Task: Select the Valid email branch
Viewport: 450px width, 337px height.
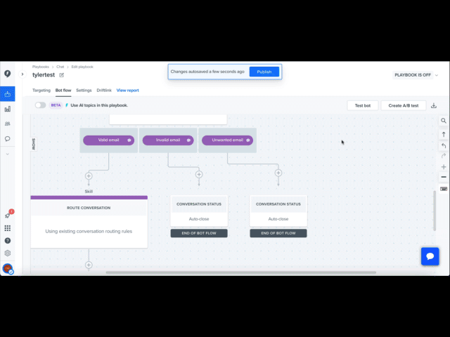Action: pyautogui.click(x=109, y=140)
